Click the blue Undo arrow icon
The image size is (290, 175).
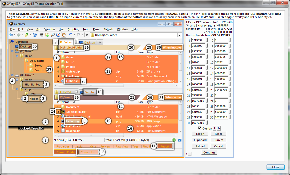[71, 35]
